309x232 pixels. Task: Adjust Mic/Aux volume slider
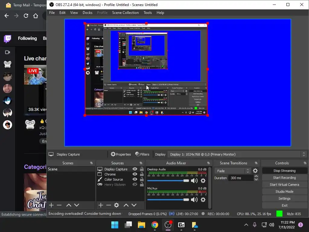click(x=168, y=200)
